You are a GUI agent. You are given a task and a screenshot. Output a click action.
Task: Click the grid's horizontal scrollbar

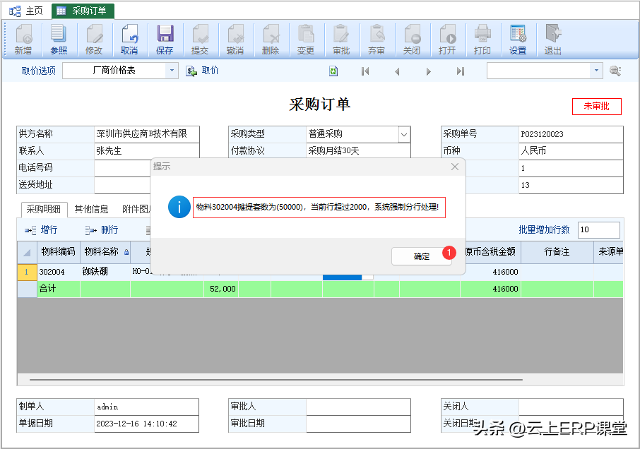[x=276, y=380]
